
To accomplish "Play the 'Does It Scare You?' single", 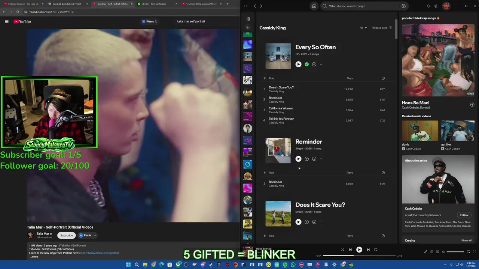I will click(298, 222).
